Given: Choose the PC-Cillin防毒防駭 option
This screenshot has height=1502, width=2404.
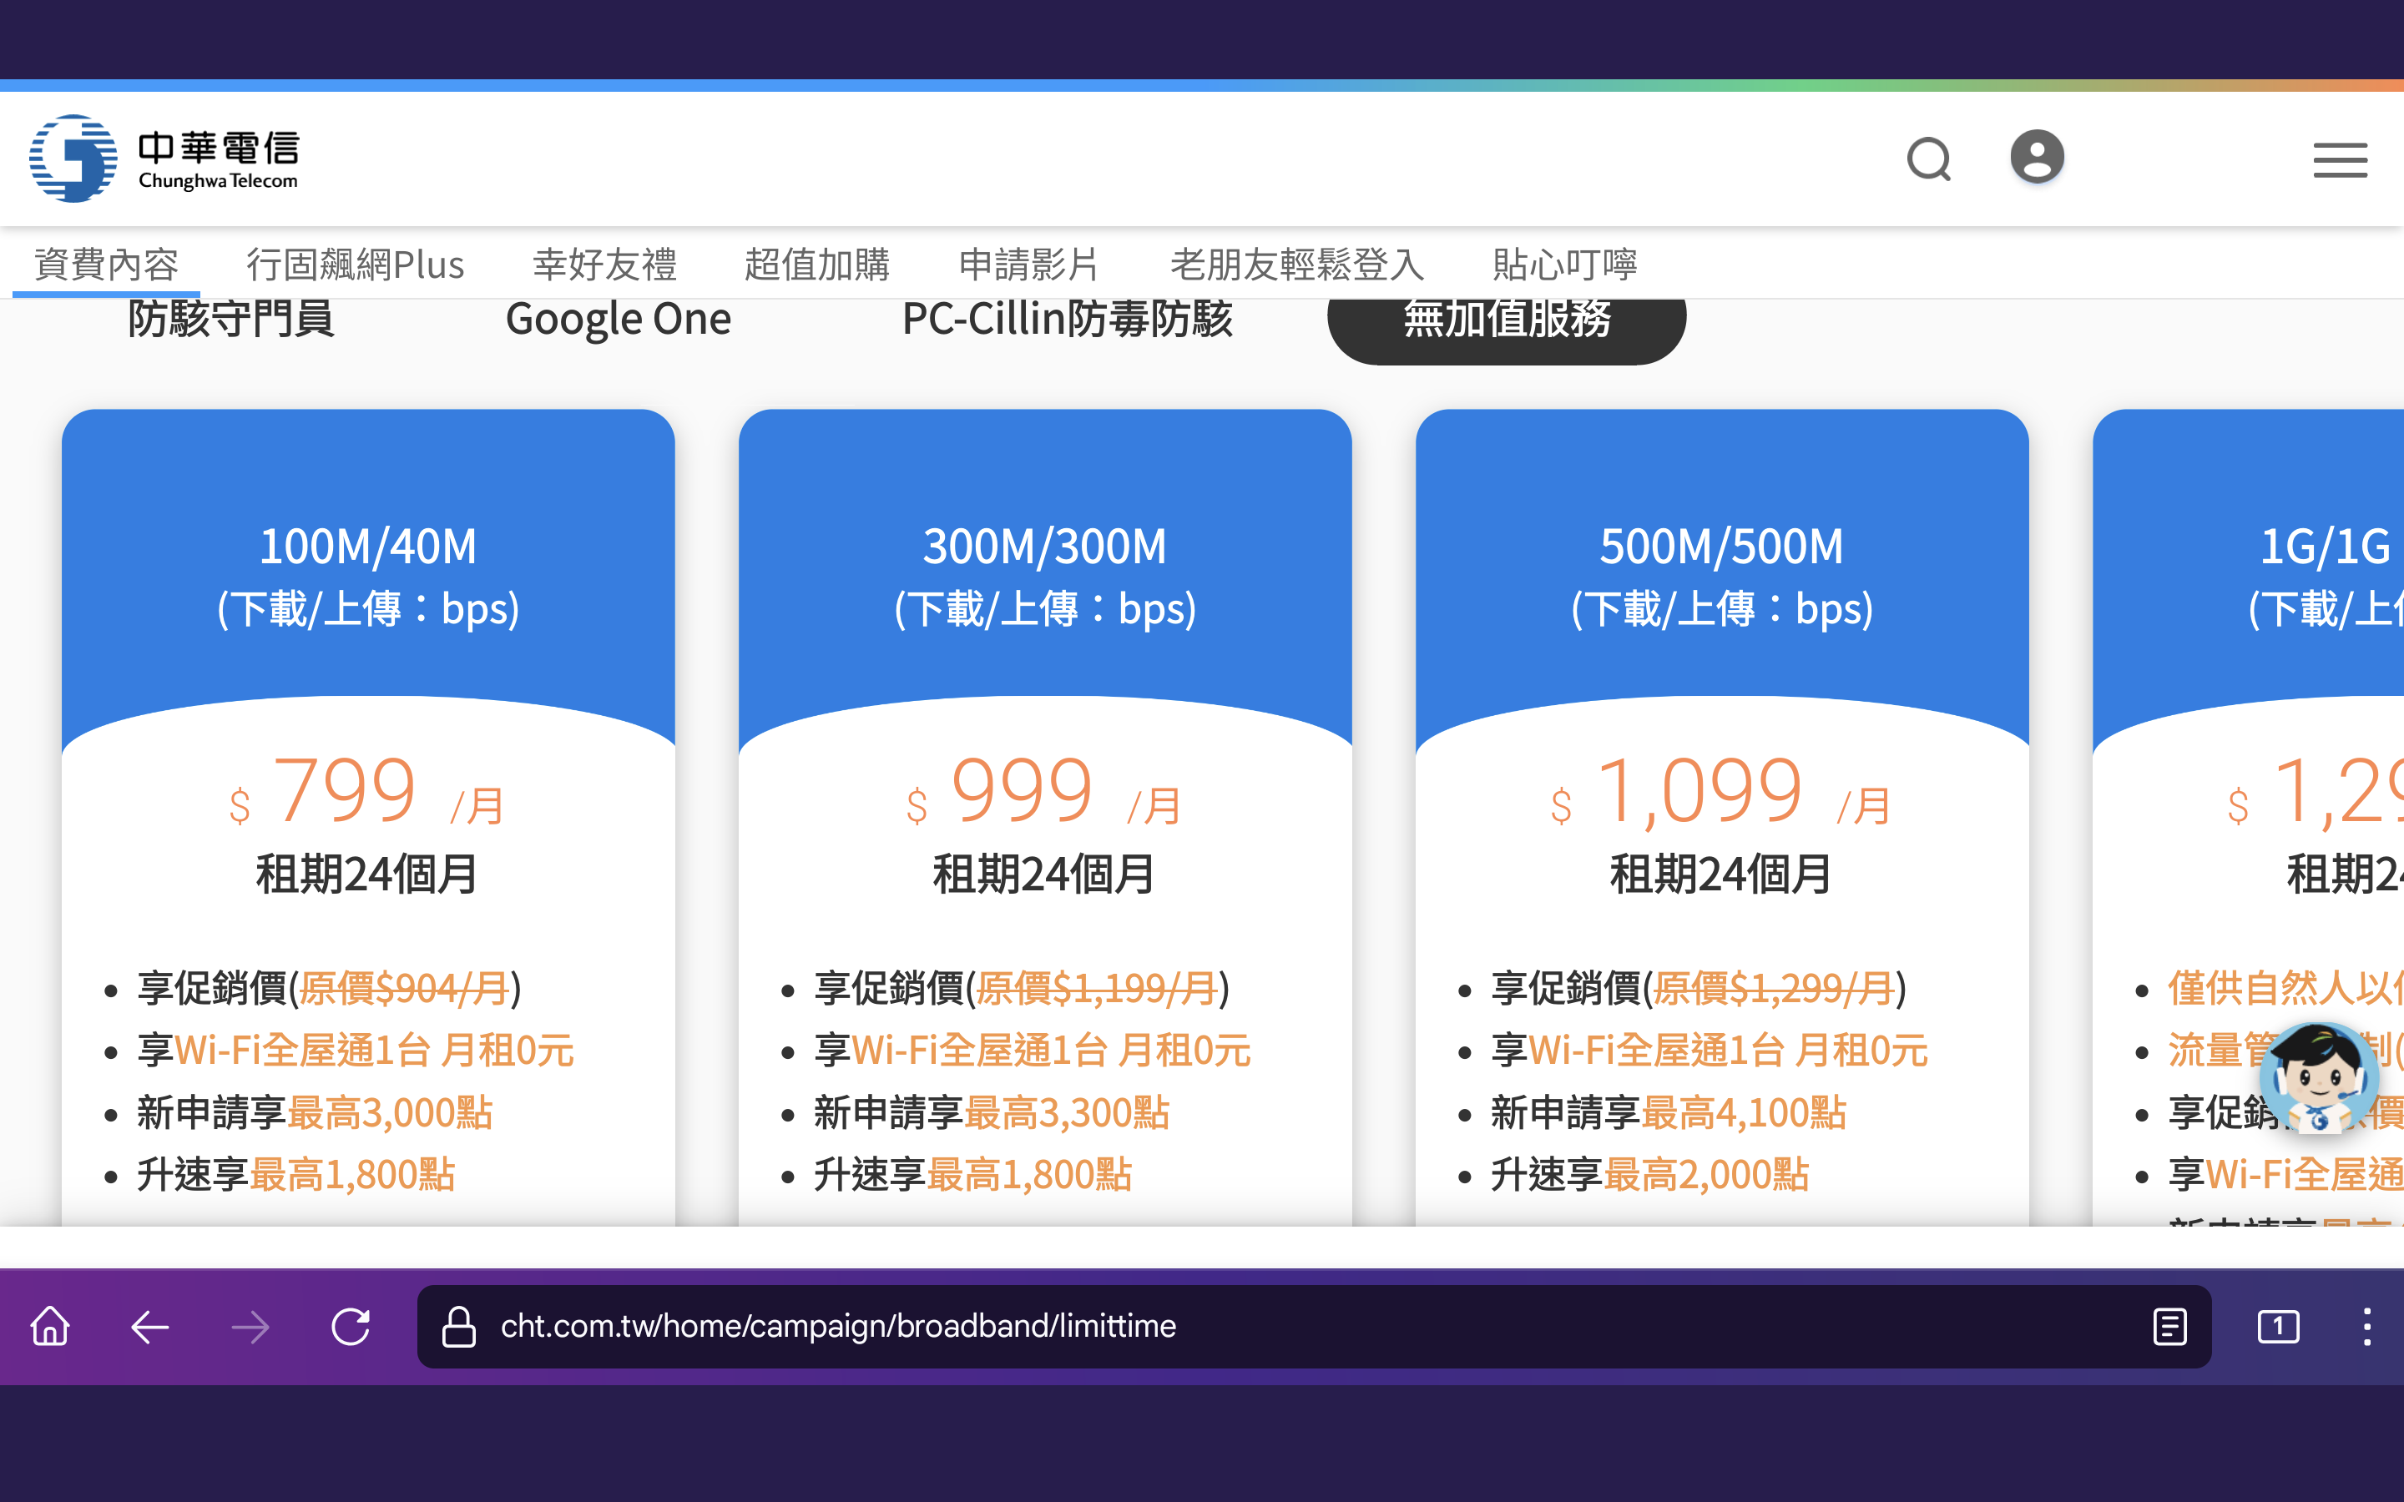Looking at the screenshot, I should (x=1067, y=319).
